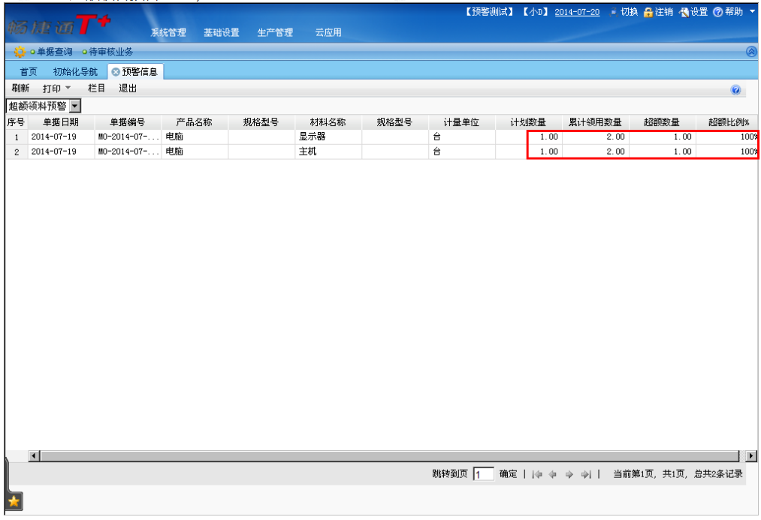Screen dimensions: 761x520
Task: Open the favorites star icon
Action: coord(14,501)
